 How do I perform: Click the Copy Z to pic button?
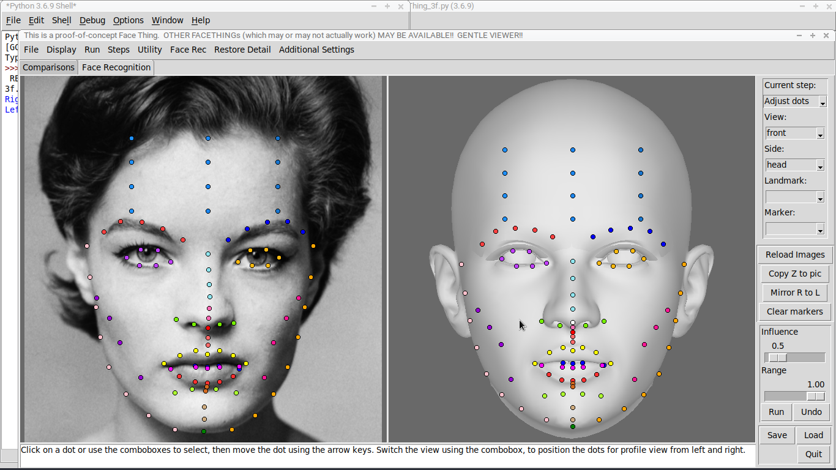tap(795, 274)
